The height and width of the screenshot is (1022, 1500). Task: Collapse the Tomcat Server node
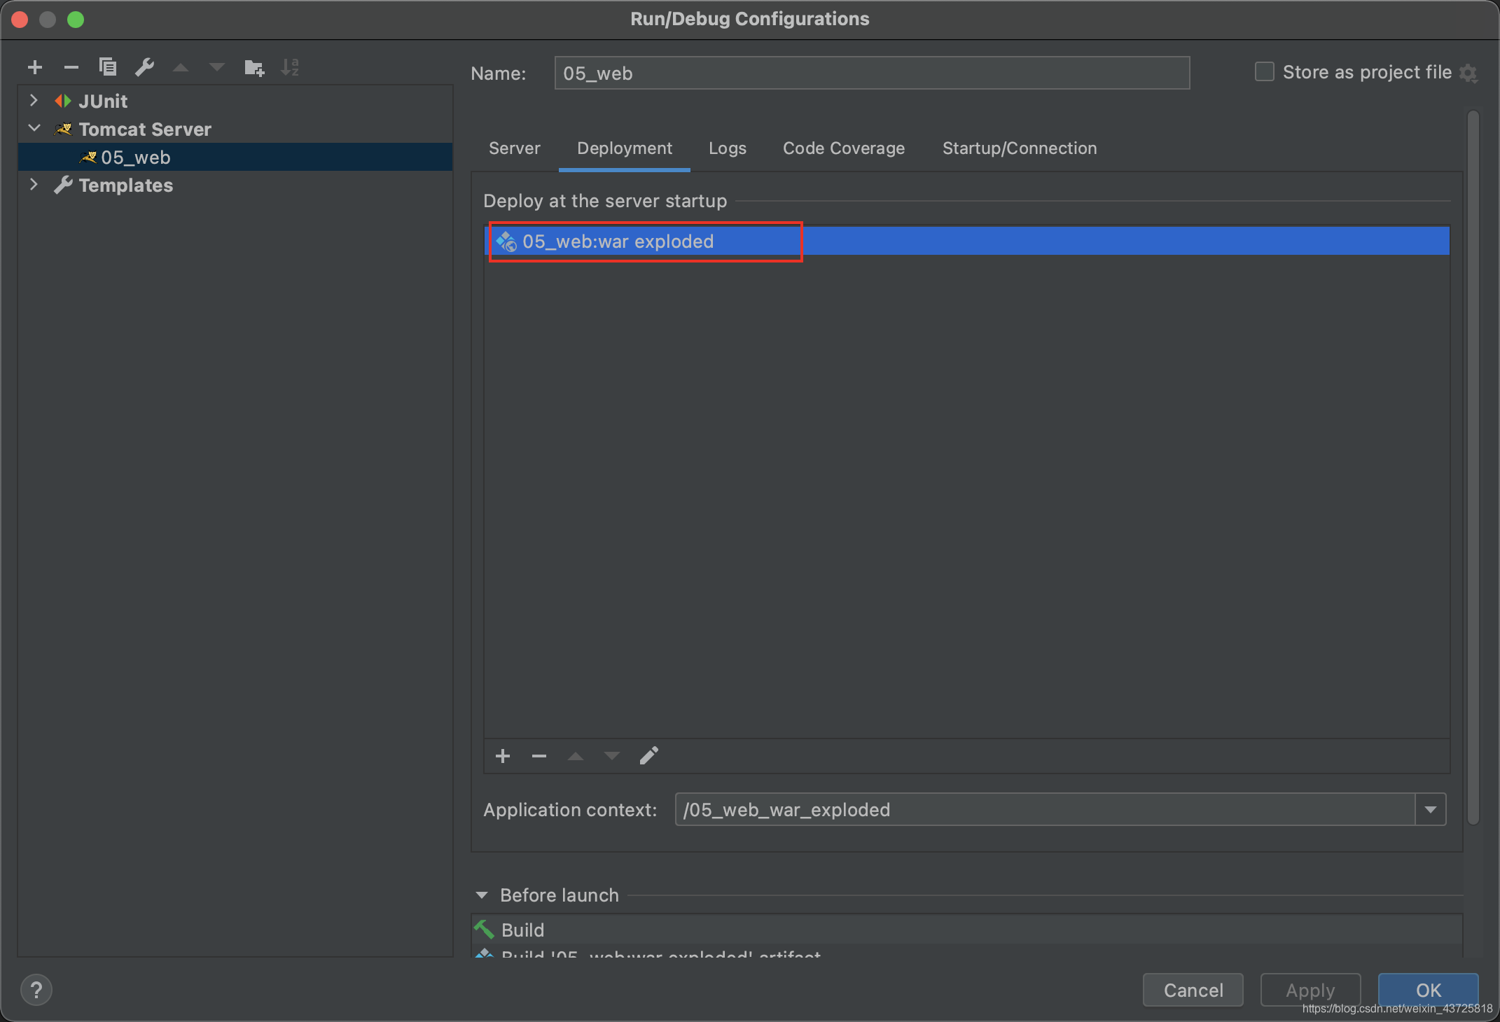(34, 128)
